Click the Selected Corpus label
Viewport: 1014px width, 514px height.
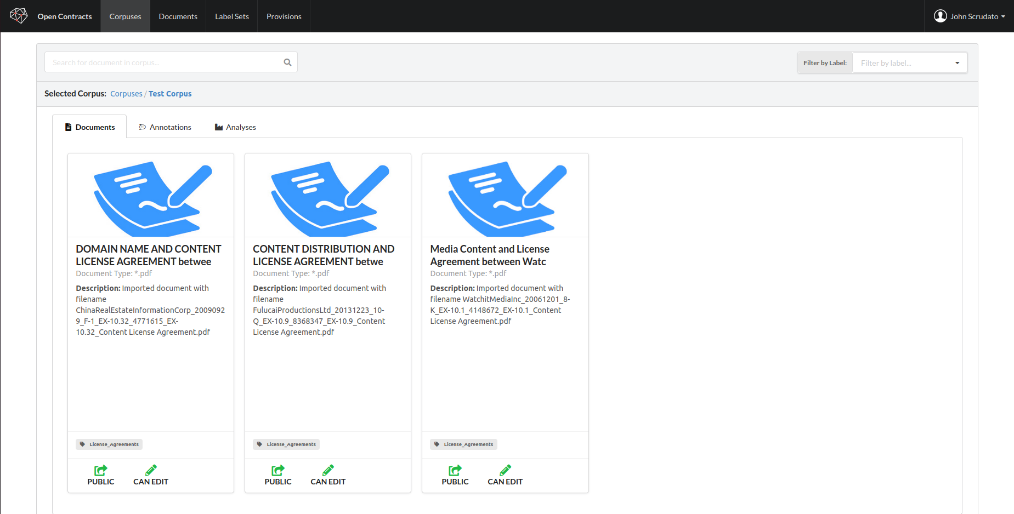pos(75,94)
